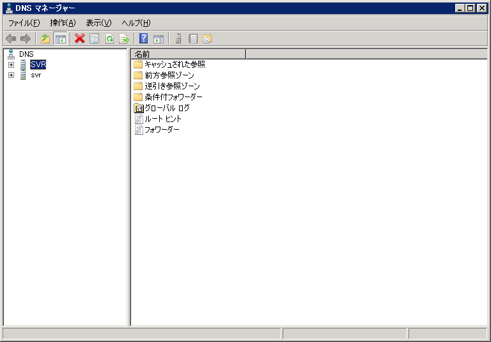Click the グローバル ログ icon

coord(138,108)
